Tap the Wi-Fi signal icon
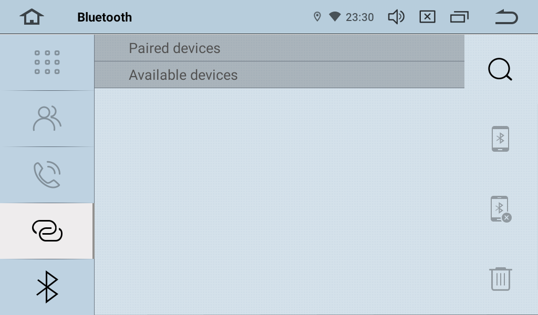The height and width of the screenshot is (315, 538). coord(335,17)
